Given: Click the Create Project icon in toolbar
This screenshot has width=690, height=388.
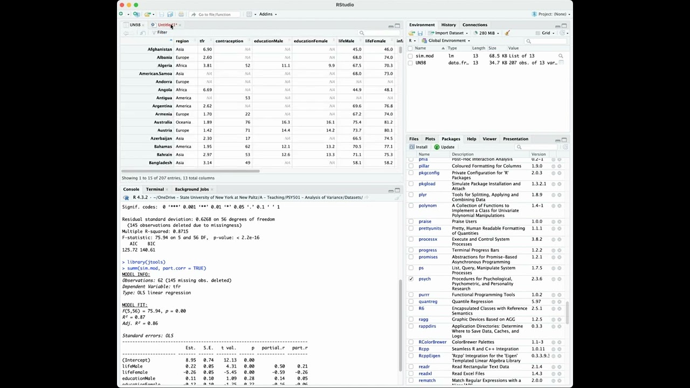Looking at the screenshot, I should click(136, 14).
